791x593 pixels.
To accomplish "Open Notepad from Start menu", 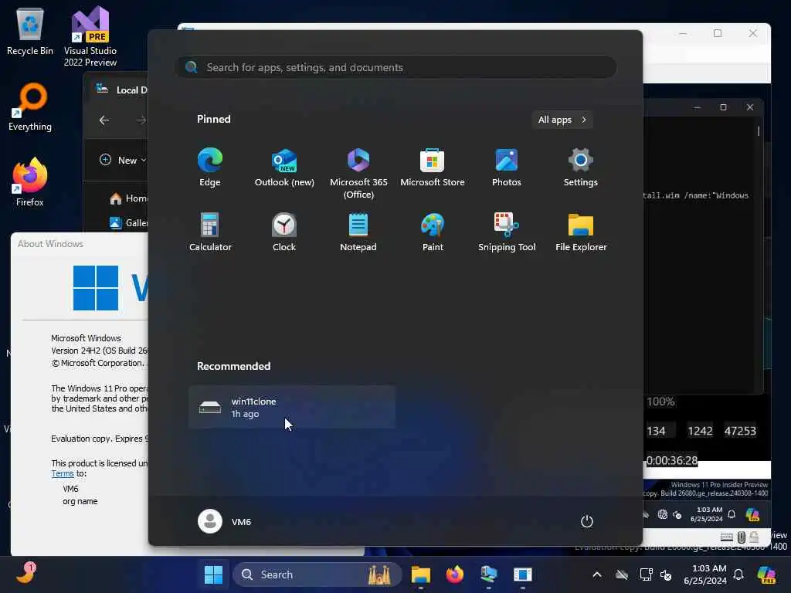I will coord(358,232).
